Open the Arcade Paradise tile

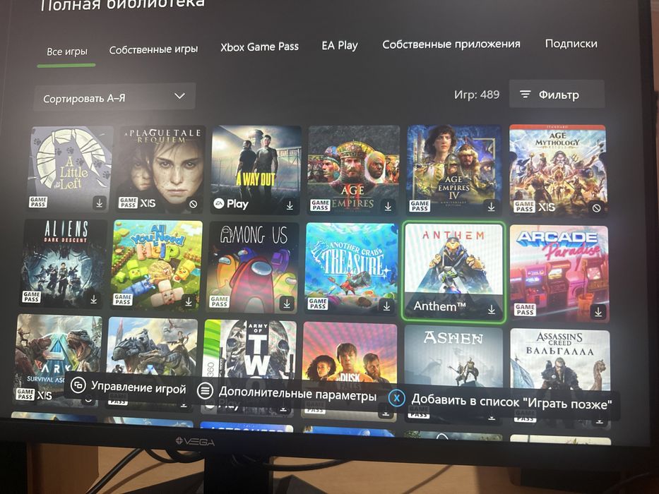coord(559,274)
